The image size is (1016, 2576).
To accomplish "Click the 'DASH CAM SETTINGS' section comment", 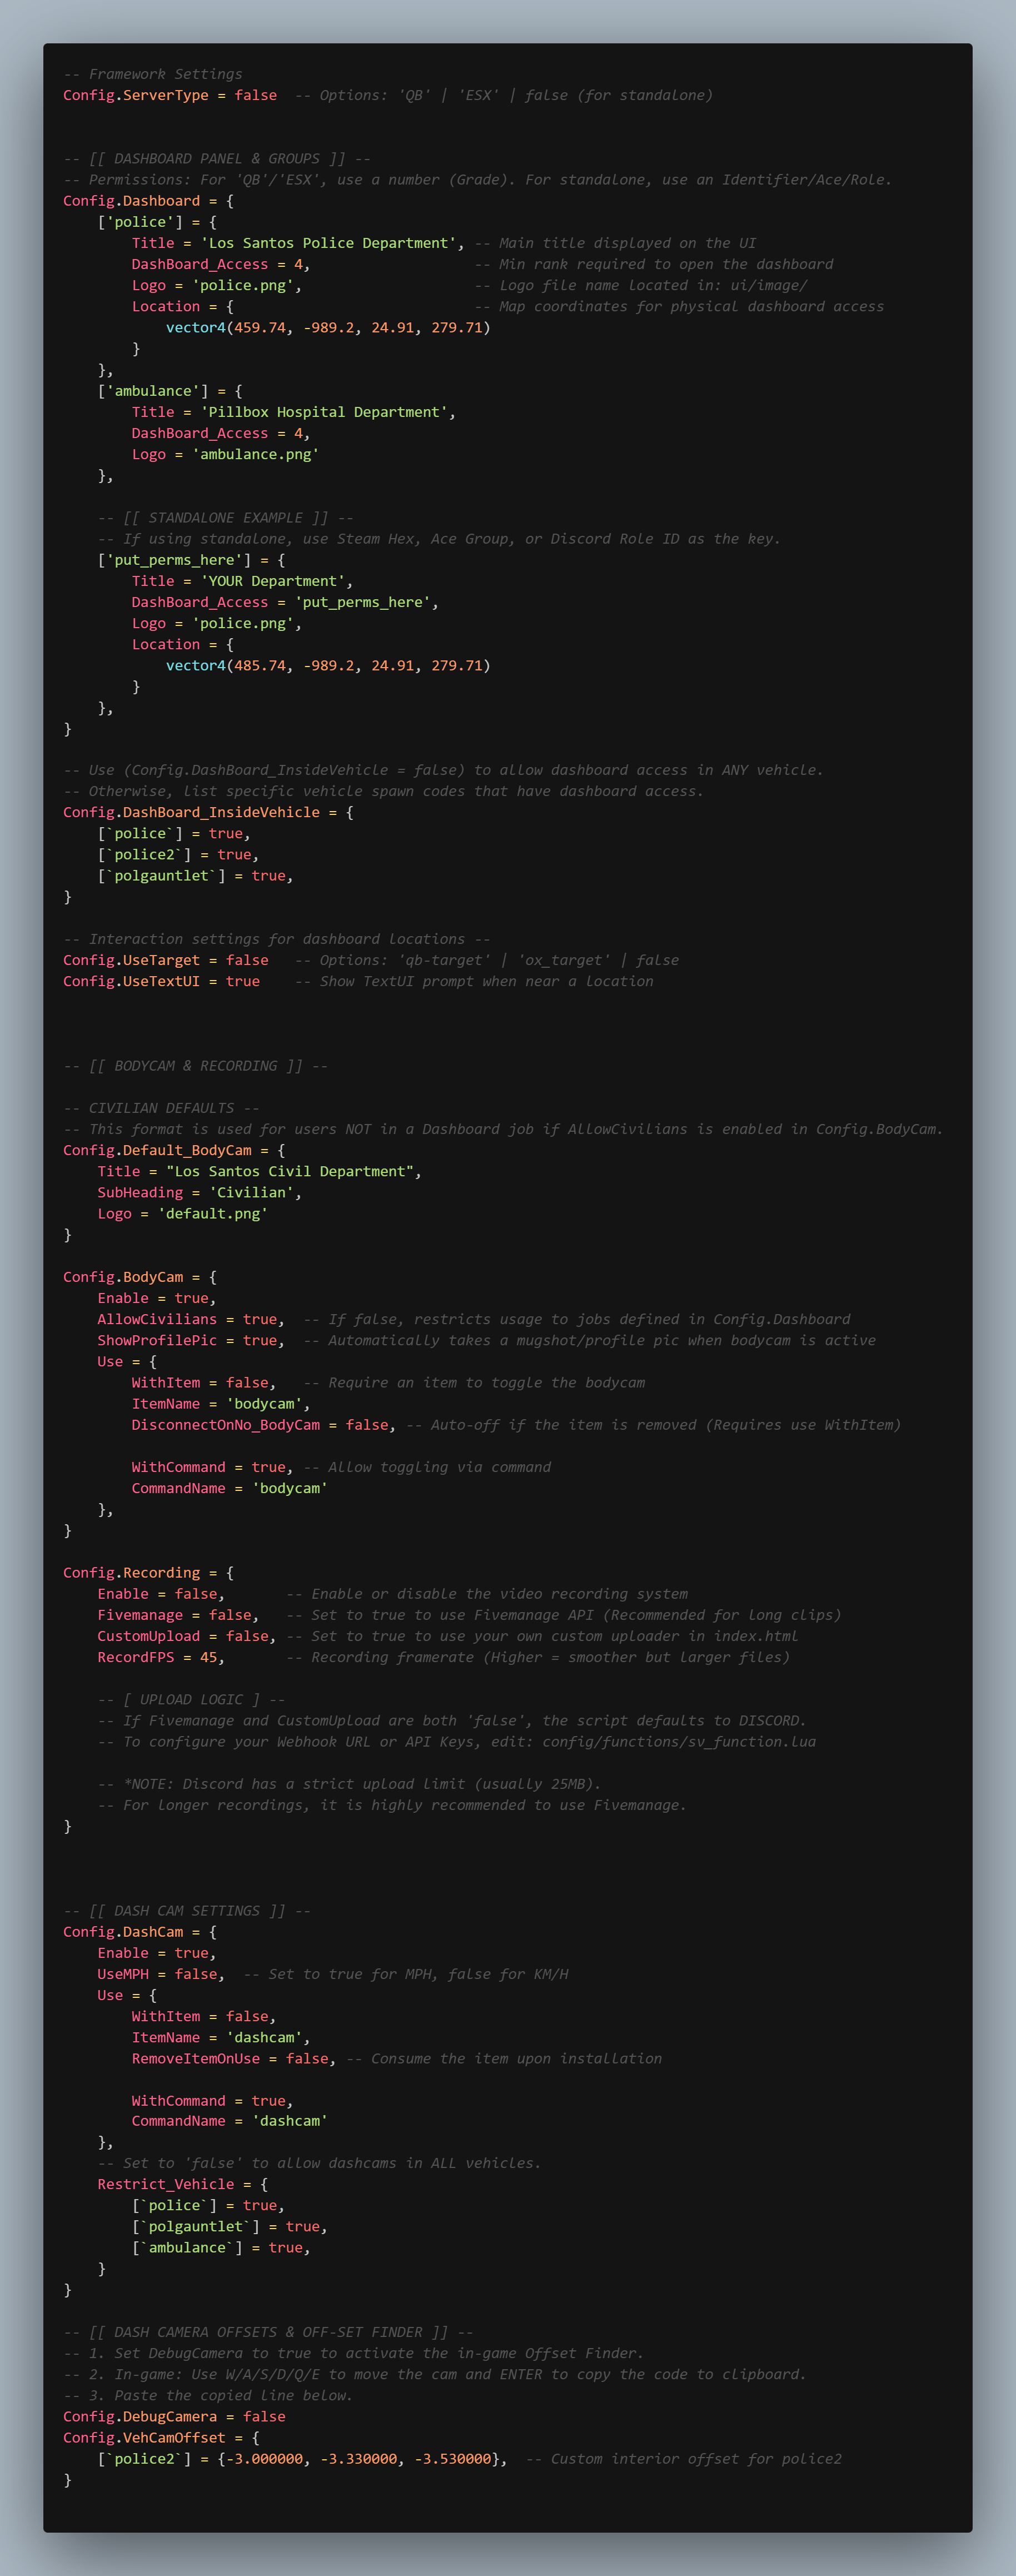I will (x=187, y=1911).
